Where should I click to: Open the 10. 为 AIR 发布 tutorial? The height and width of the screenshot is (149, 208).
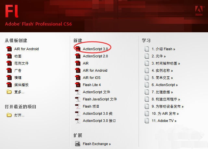pos(165,113)
